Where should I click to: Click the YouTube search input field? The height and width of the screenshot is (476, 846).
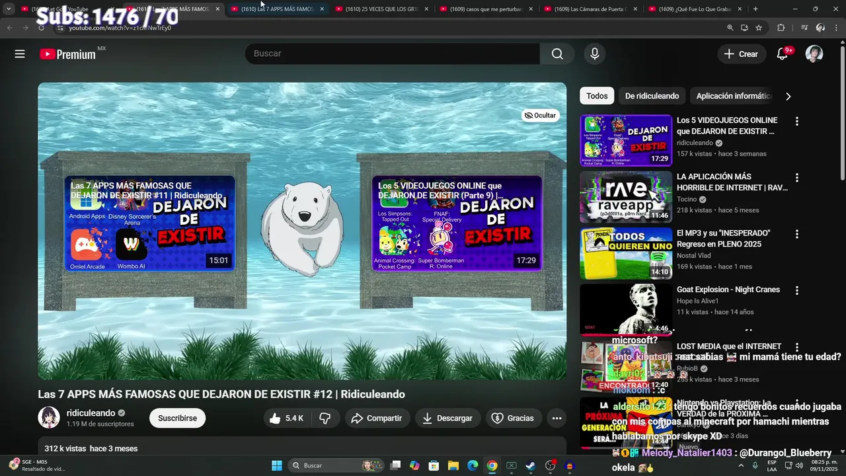(393, 54)
